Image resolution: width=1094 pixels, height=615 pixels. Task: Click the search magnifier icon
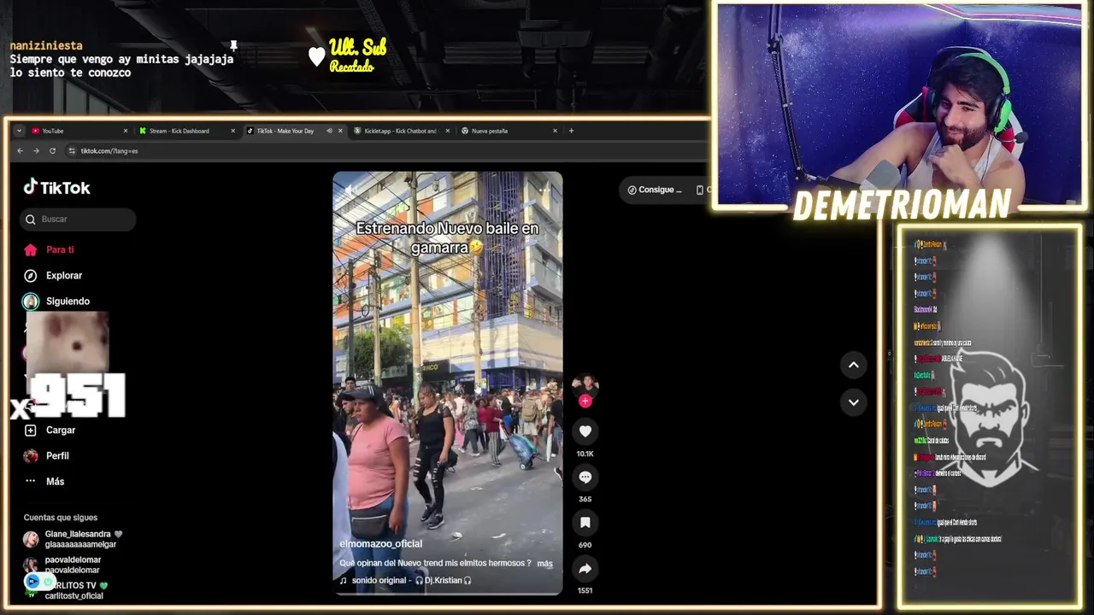31,219
